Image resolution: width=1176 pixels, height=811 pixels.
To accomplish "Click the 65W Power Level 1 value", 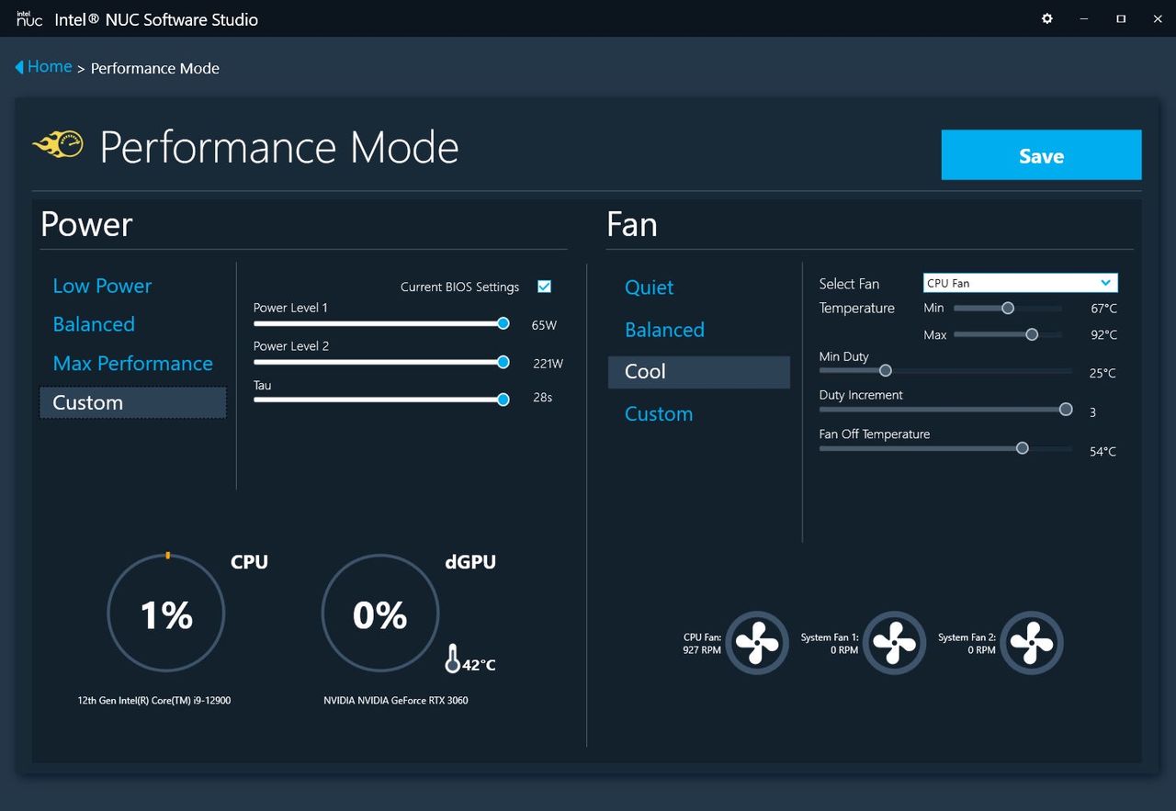I will point(544,325).
